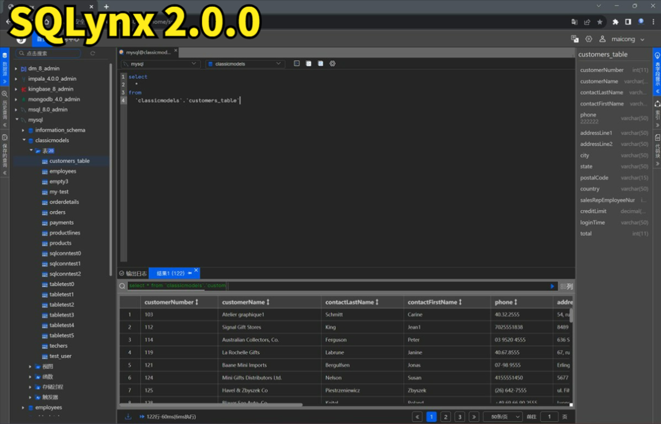Select the orderdetails table in tree
This screenshot has width=661, height=424.
pyautogui.click(x=64, y=202)
